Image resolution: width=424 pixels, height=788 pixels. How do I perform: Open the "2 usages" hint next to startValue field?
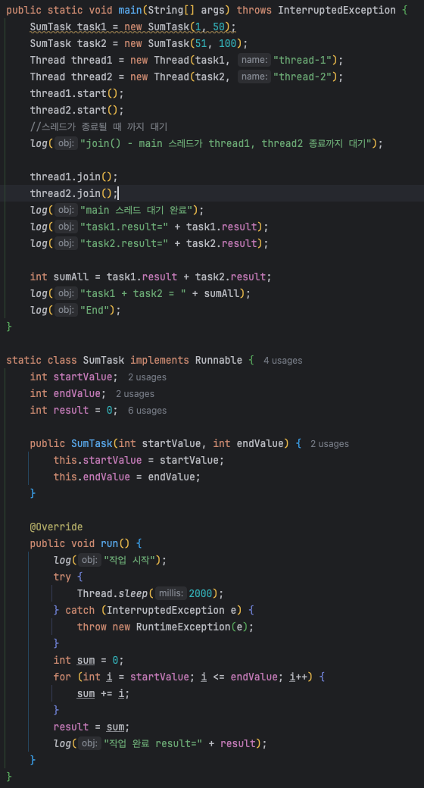tap(147, 377)
